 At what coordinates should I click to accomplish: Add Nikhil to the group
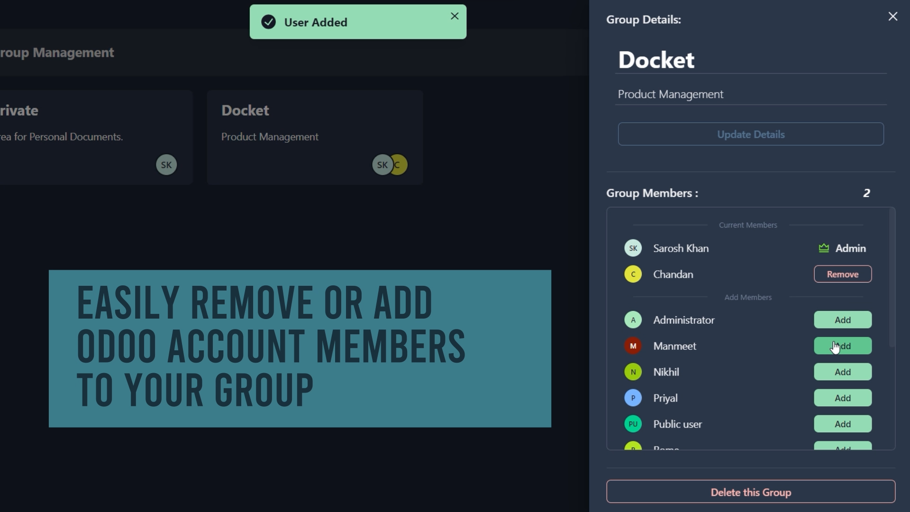point(842,372)
